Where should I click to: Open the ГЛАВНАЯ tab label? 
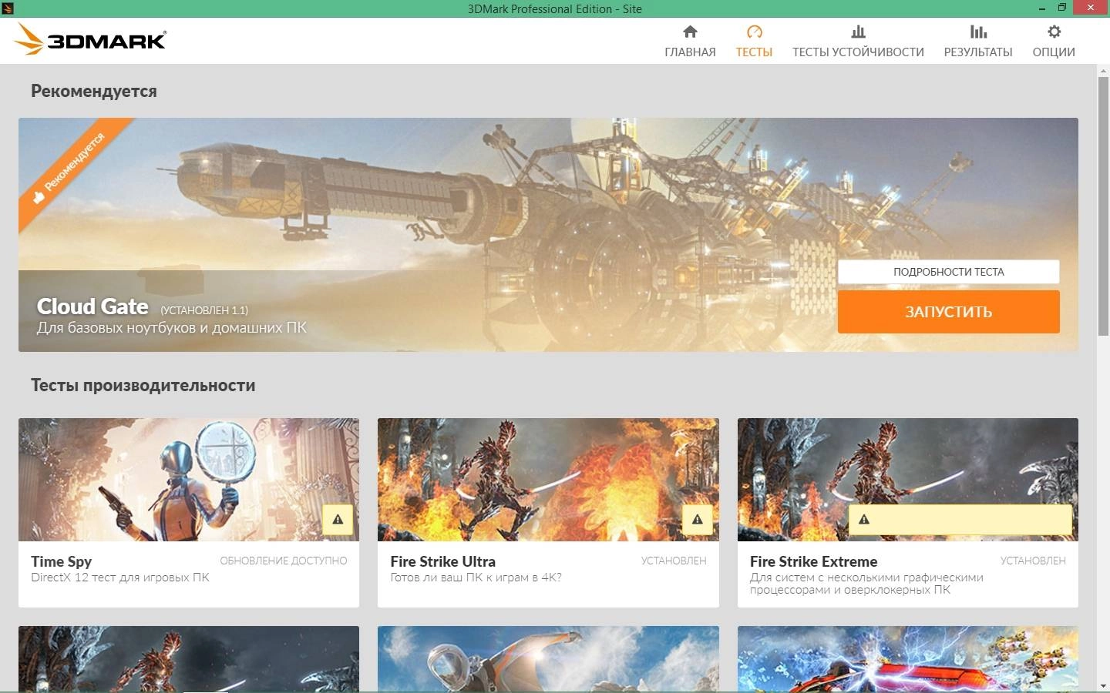[x=690, y=52]
